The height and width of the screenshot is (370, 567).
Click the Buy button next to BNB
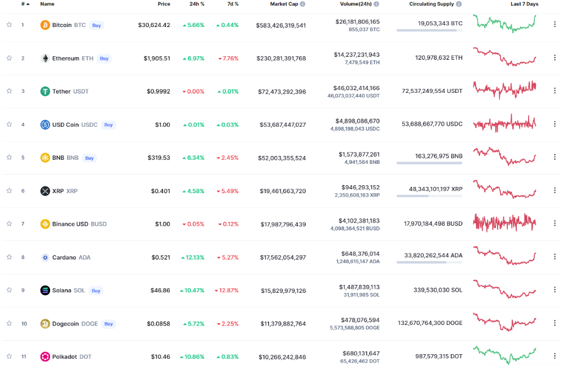pyautogui.click(x=89, y=158)
